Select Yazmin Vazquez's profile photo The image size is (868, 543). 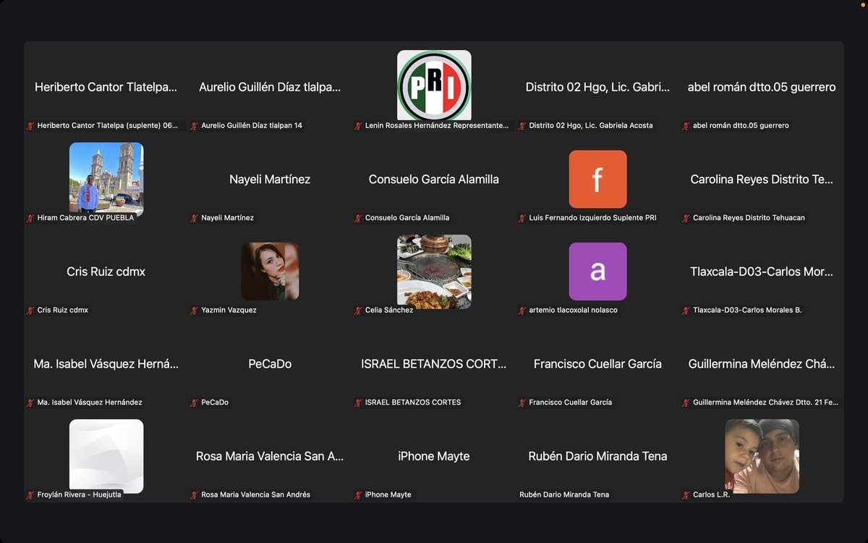coord(270,271)
